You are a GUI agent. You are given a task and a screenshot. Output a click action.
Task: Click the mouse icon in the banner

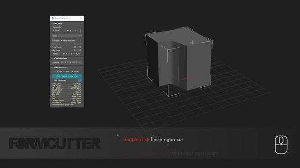click(x=281, y=145)
